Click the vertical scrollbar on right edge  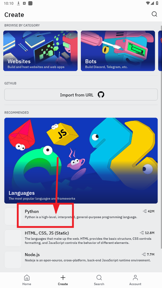tap(161, 138)
